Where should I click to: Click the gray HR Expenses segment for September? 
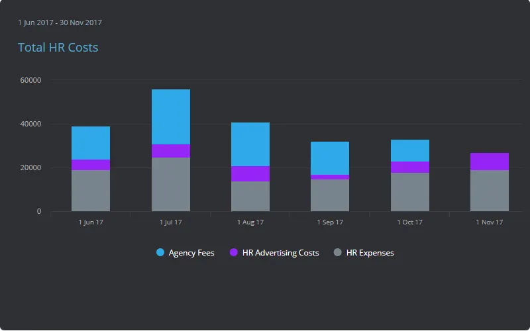pos(330,195)
